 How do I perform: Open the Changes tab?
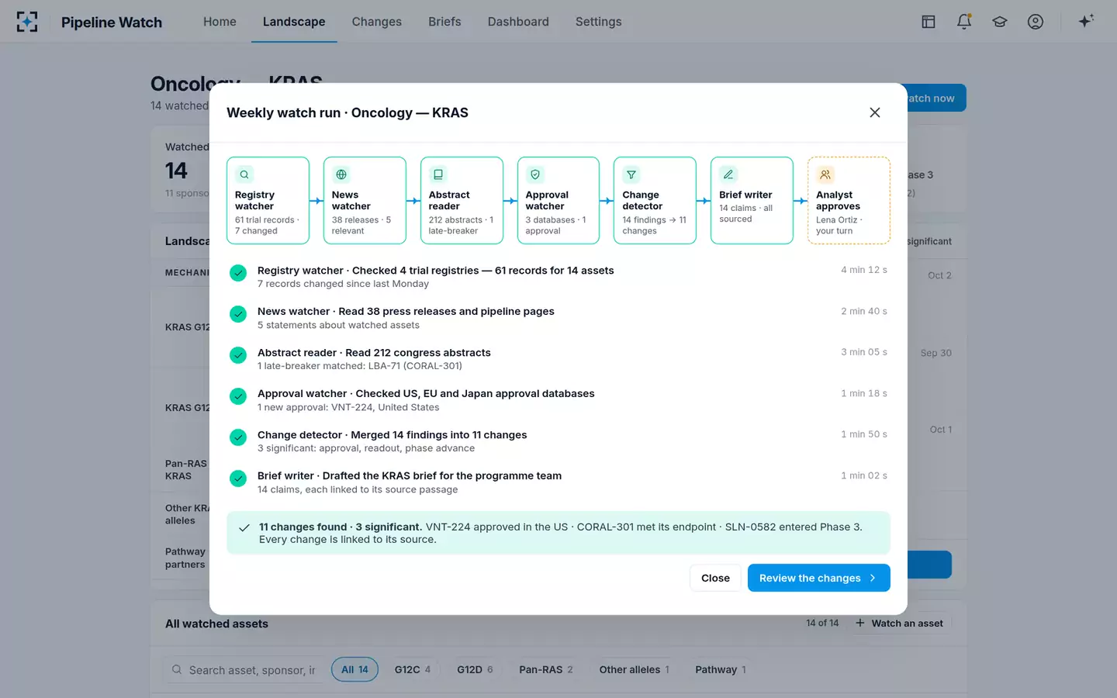pos(376,22)
